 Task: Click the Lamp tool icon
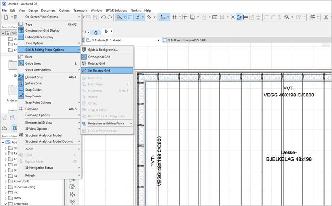72,202
